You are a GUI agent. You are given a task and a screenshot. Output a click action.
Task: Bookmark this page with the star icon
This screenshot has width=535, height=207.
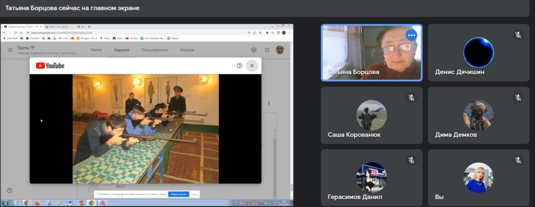point(260,33)
